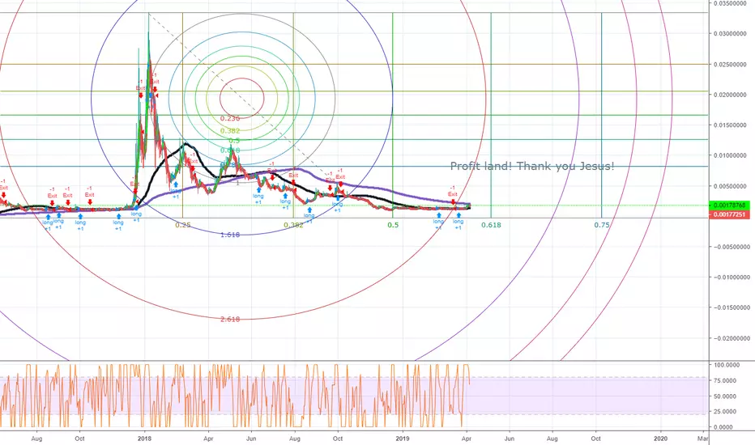This screenshot has width=755, height=445.
Task: Click the red 0.00177251 price label
Action: [729, 214]
